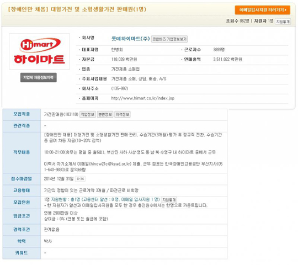
Task: Click the Himart 하이마트 logo image
Action: [x=39, y=51]
